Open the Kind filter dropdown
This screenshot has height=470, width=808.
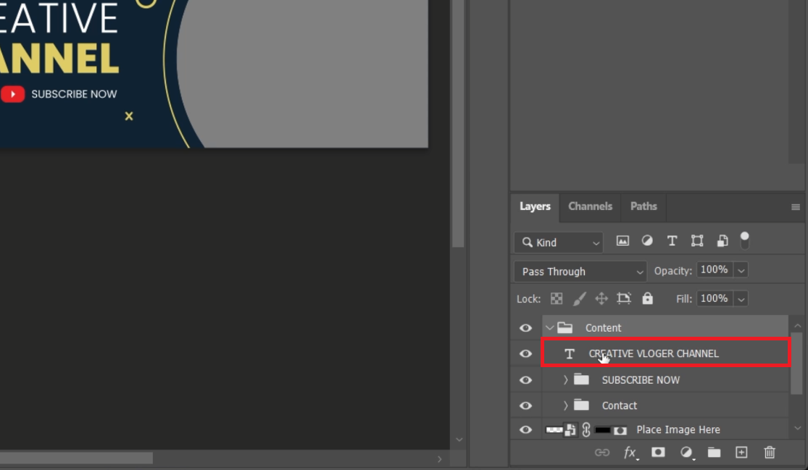tap(559, 243)
